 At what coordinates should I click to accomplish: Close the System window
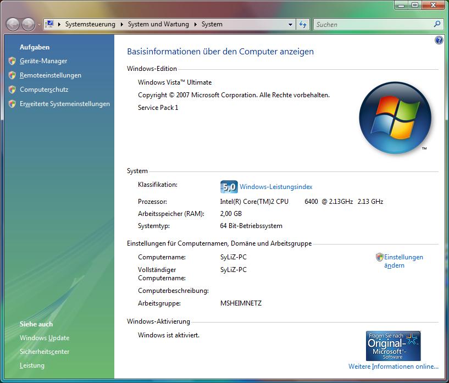(x=433, y=5)
